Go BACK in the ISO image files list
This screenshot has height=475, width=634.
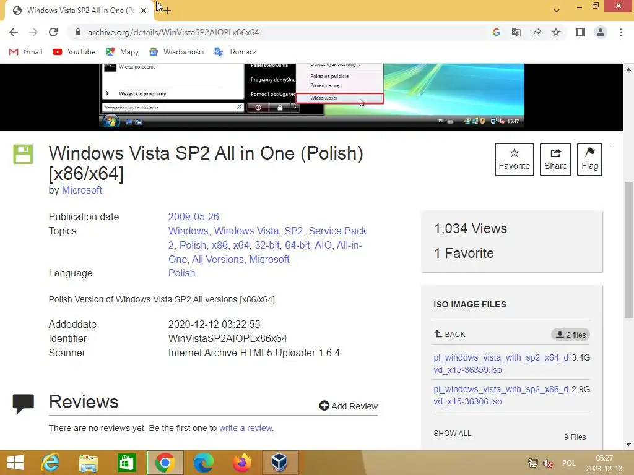coord(449,335)
